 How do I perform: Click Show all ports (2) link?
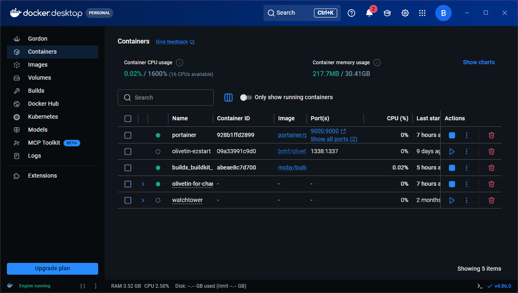click(334, 139)
